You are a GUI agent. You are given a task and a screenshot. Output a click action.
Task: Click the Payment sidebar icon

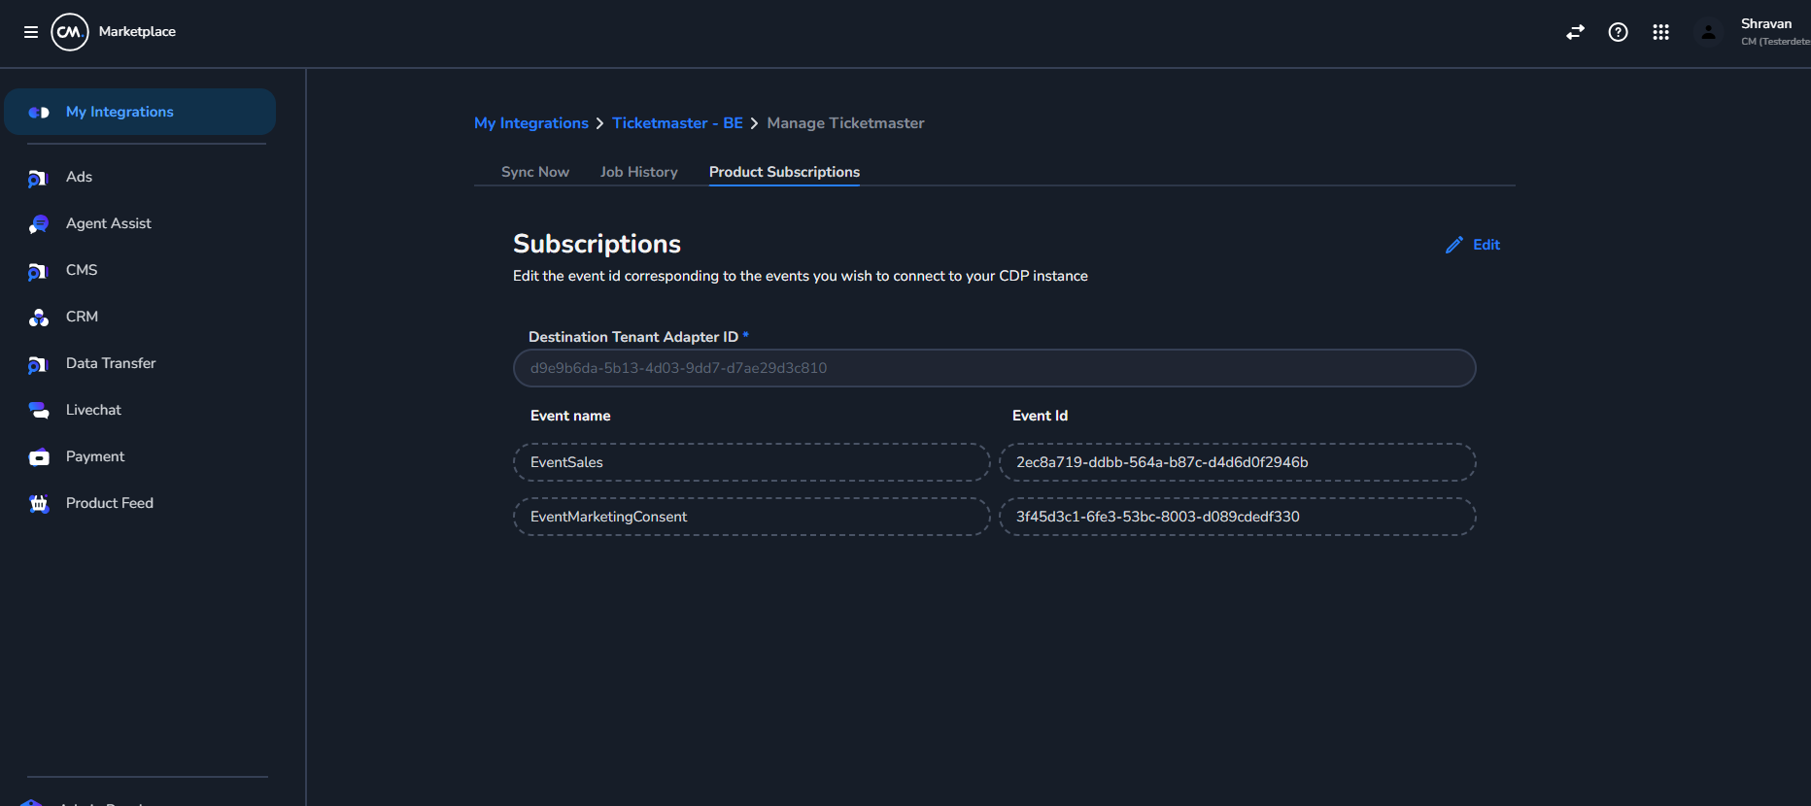[x=39, y=457]
